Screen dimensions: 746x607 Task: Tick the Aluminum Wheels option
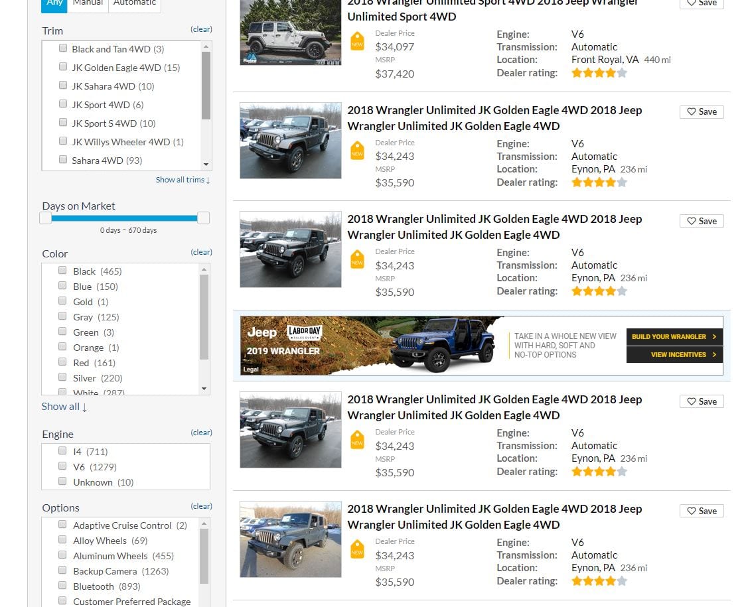point(62,555)
